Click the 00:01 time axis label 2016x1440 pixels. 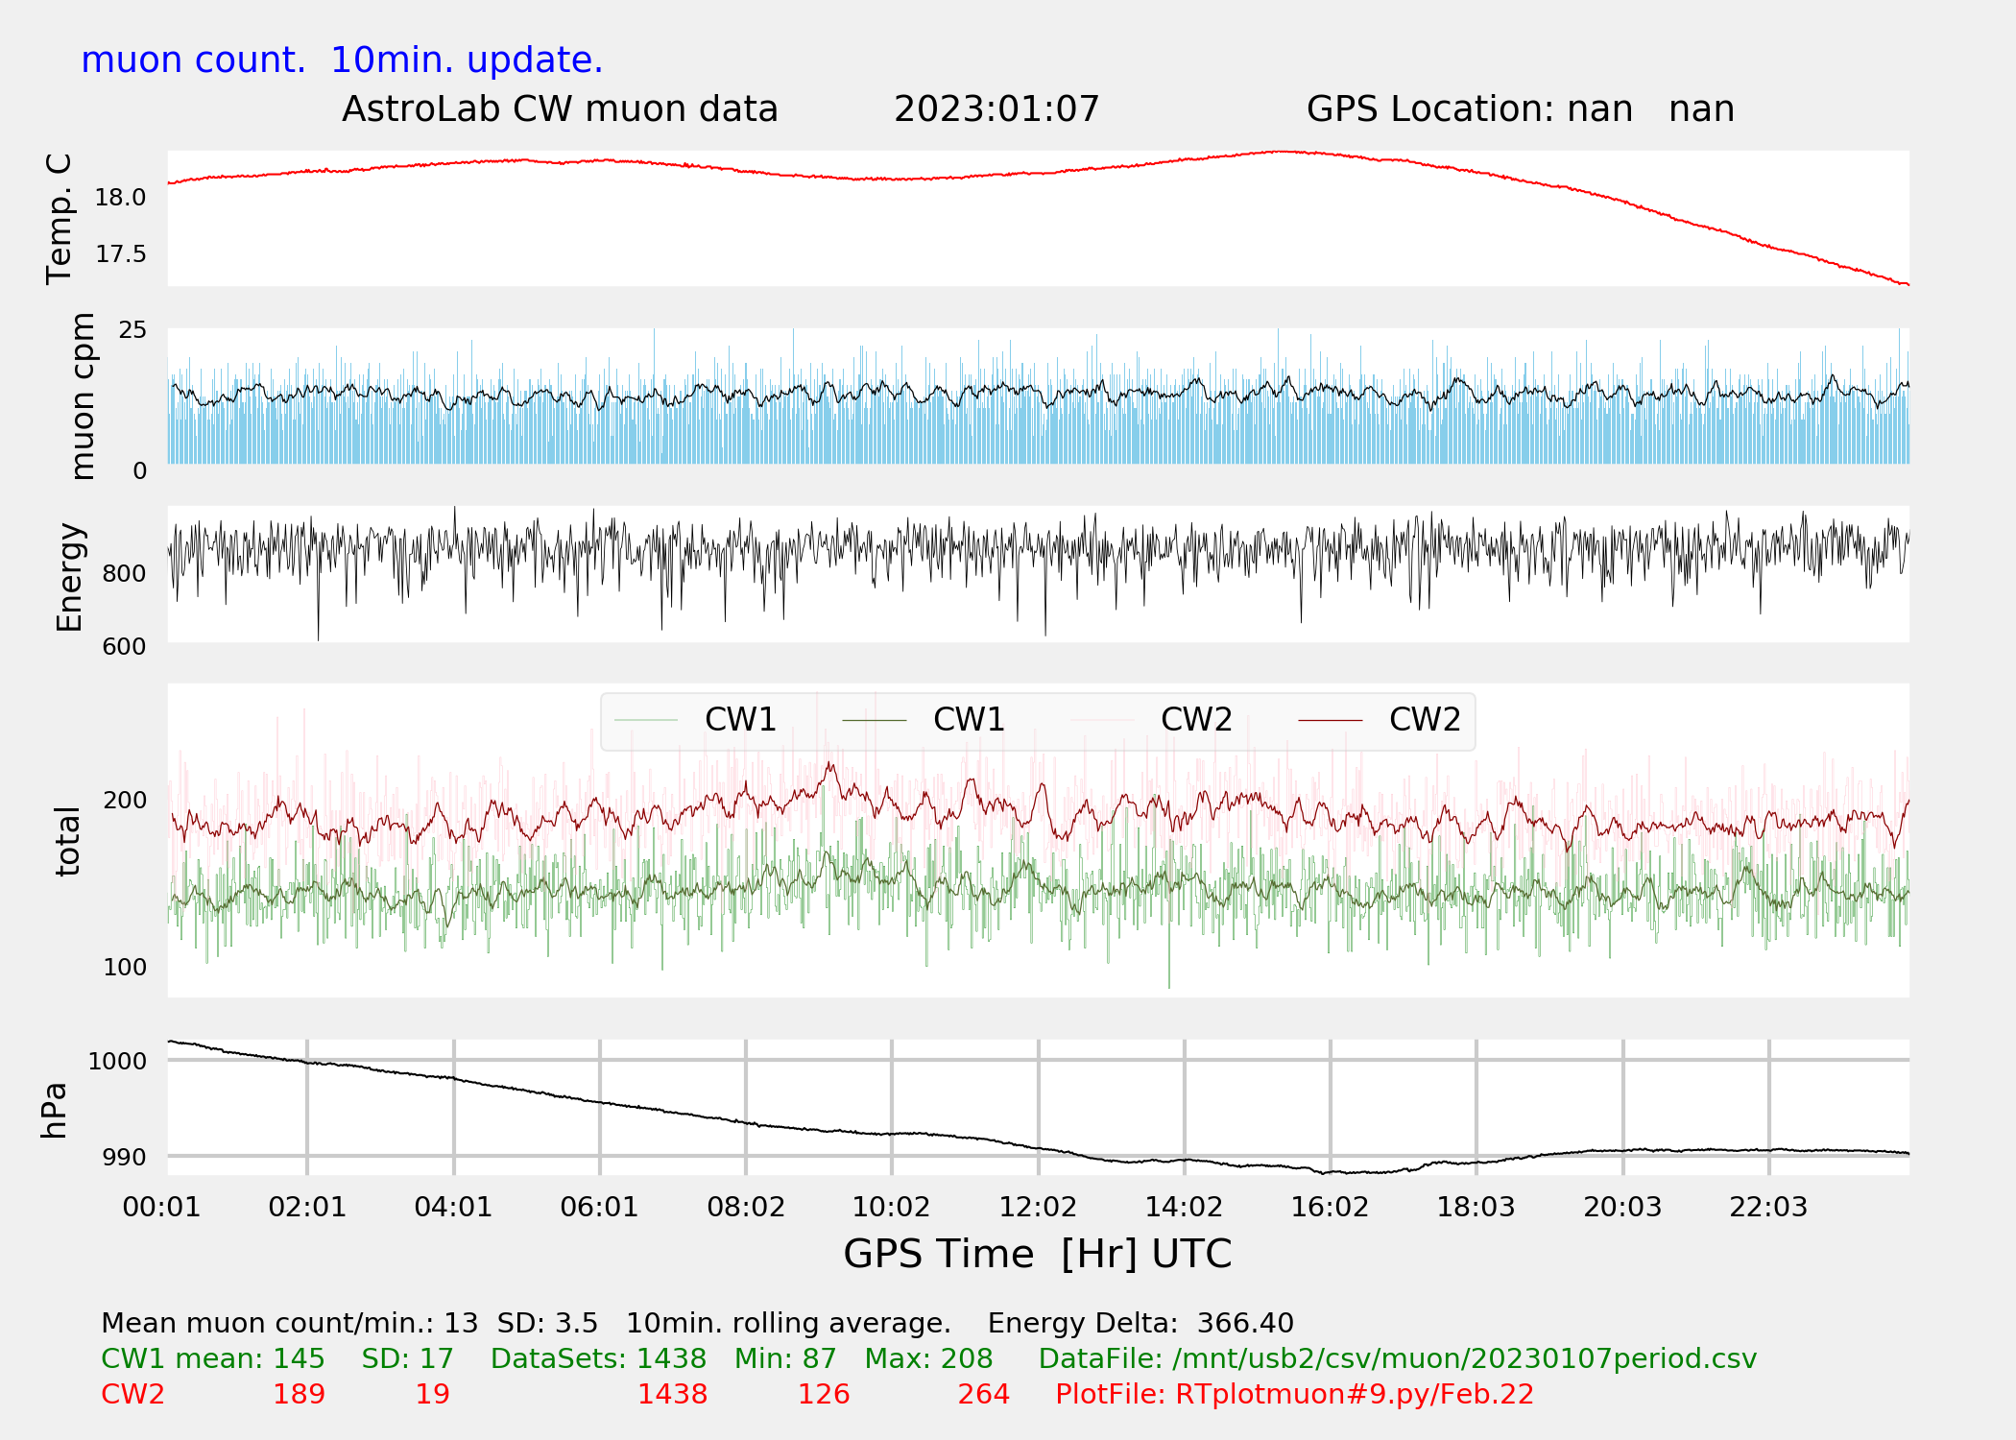[161, 1207]
